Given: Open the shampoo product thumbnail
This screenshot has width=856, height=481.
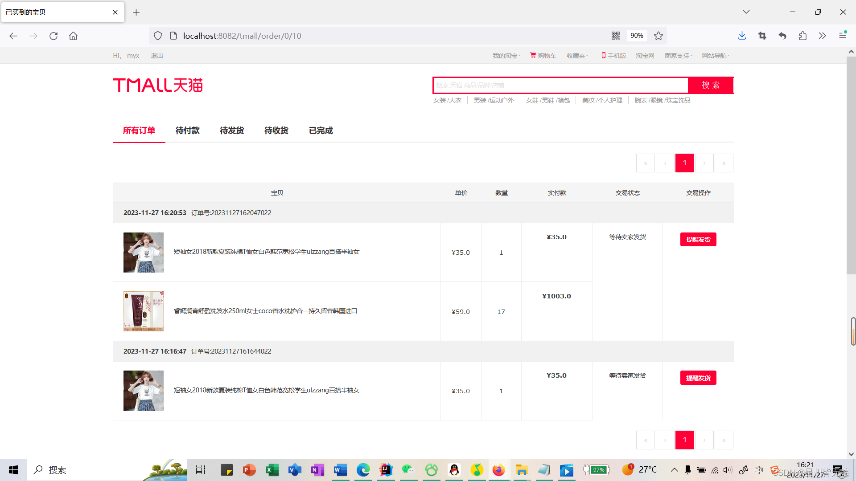Looking at the screenshot, I should click(144, 311).
